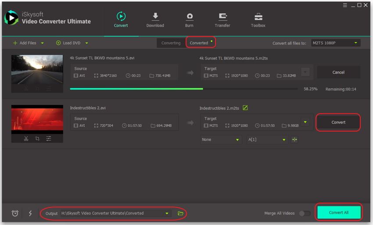Open the Transfer section
Image resolution: width=373 pixels, height=225 pixels.
coord(222,20)
